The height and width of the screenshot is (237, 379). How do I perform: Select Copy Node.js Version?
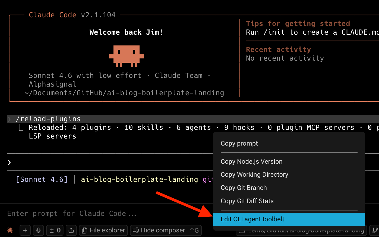(251, 161)
